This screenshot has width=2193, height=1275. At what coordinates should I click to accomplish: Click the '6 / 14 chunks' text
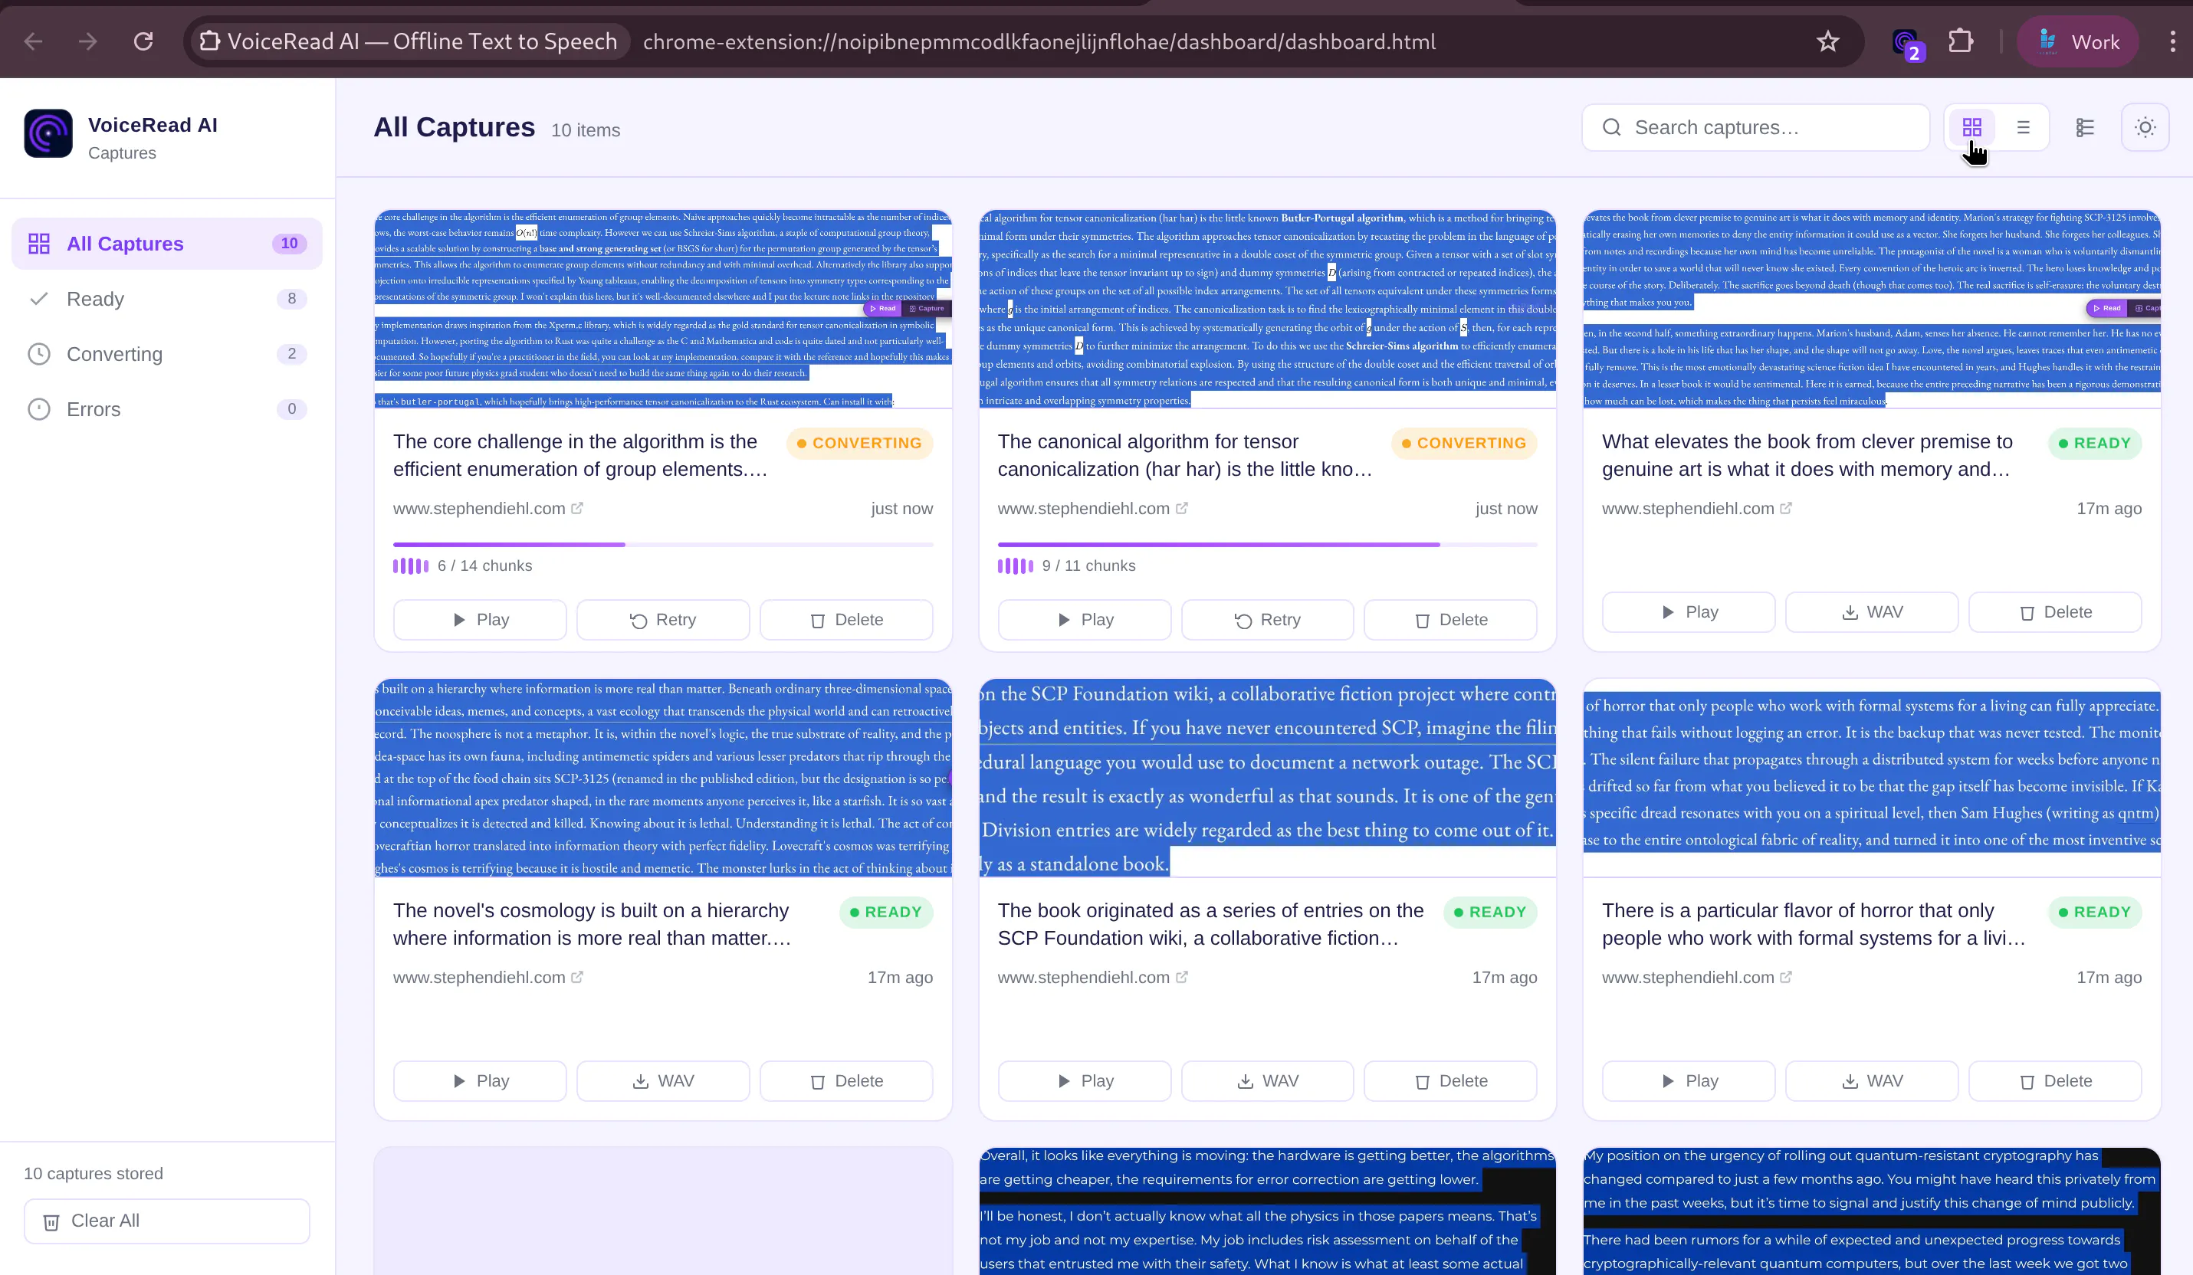tap(484, 566)
